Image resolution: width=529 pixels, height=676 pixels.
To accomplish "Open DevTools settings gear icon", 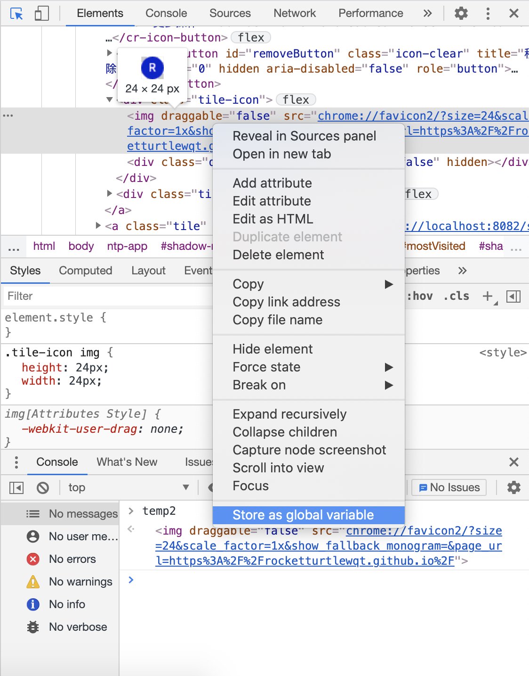I will coord(461,13).
